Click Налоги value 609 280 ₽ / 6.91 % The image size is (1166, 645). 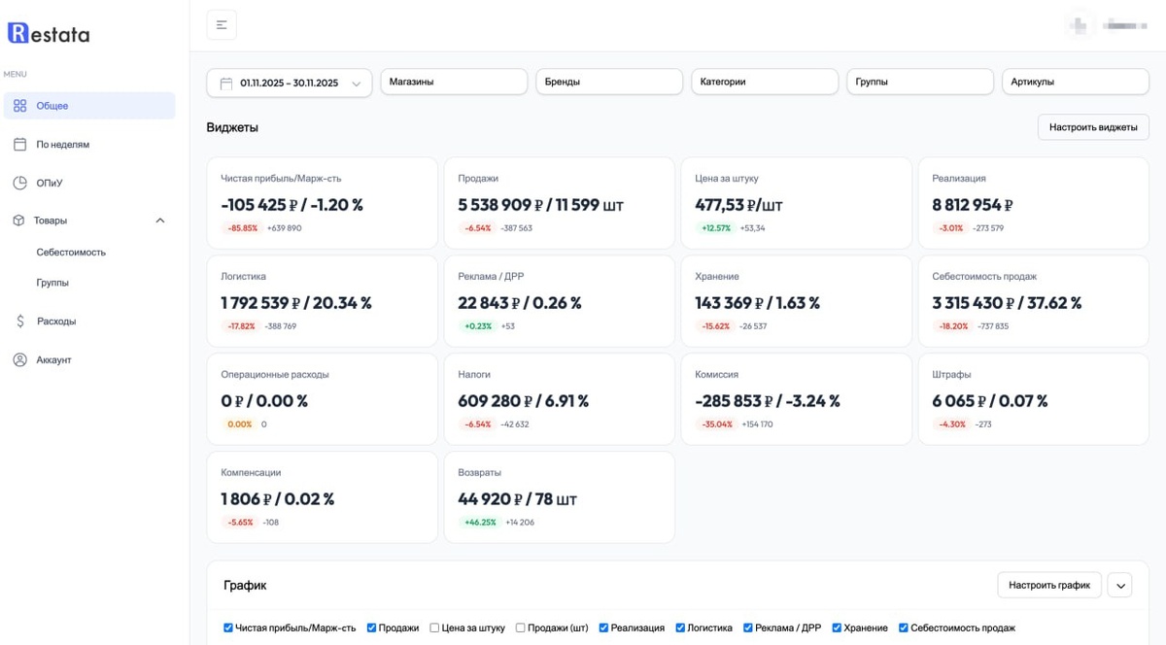pos(524,401)
